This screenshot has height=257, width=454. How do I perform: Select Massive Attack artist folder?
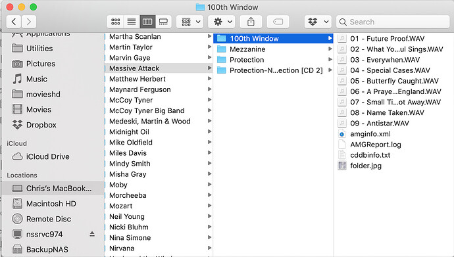(x=159, y=68)
